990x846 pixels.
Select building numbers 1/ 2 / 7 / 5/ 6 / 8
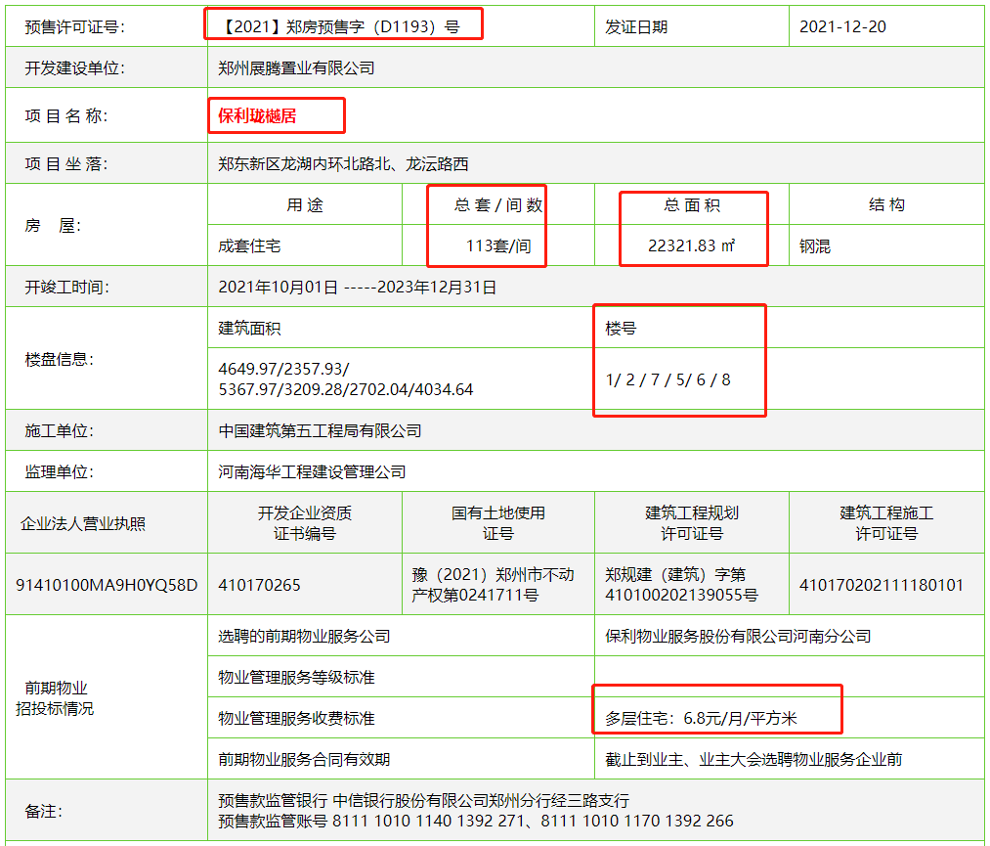coord(667,379)
